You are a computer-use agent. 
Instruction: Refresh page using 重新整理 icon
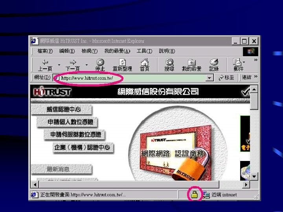[x=122, y=65]
